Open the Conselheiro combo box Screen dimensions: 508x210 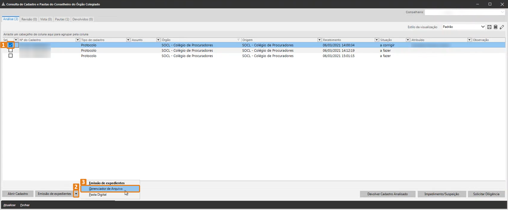tap(465, 12)
